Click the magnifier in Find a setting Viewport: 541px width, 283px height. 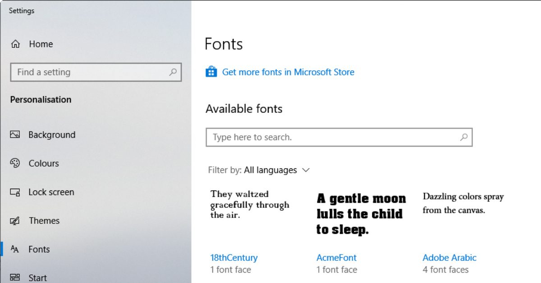click(173, 72)
